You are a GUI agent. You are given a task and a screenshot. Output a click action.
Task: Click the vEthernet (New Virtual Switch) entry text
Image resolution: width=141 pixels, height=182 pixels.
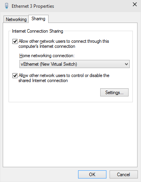[x=49, y=64]
